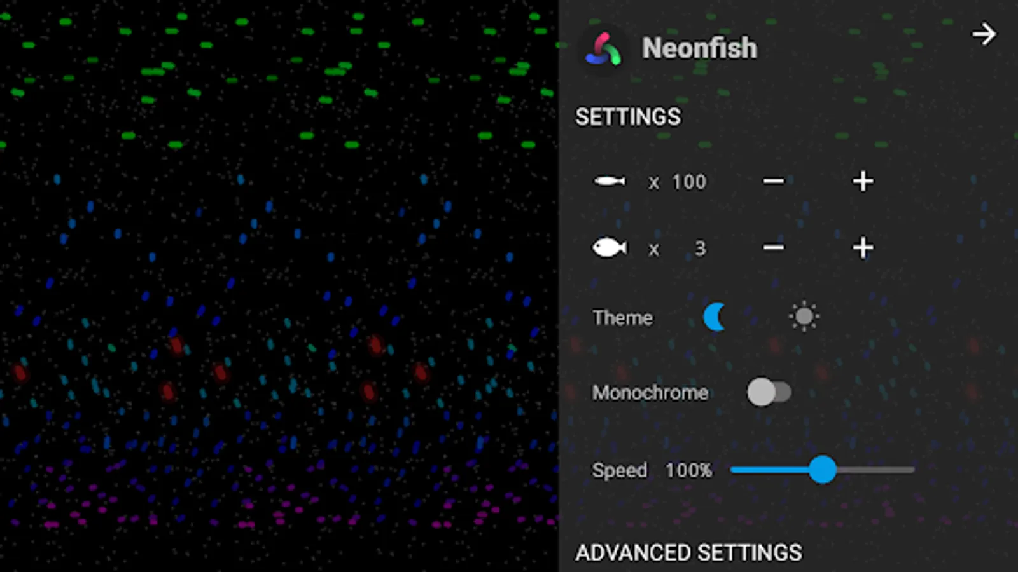Decrease predator fish count with minus

(774, 248)
